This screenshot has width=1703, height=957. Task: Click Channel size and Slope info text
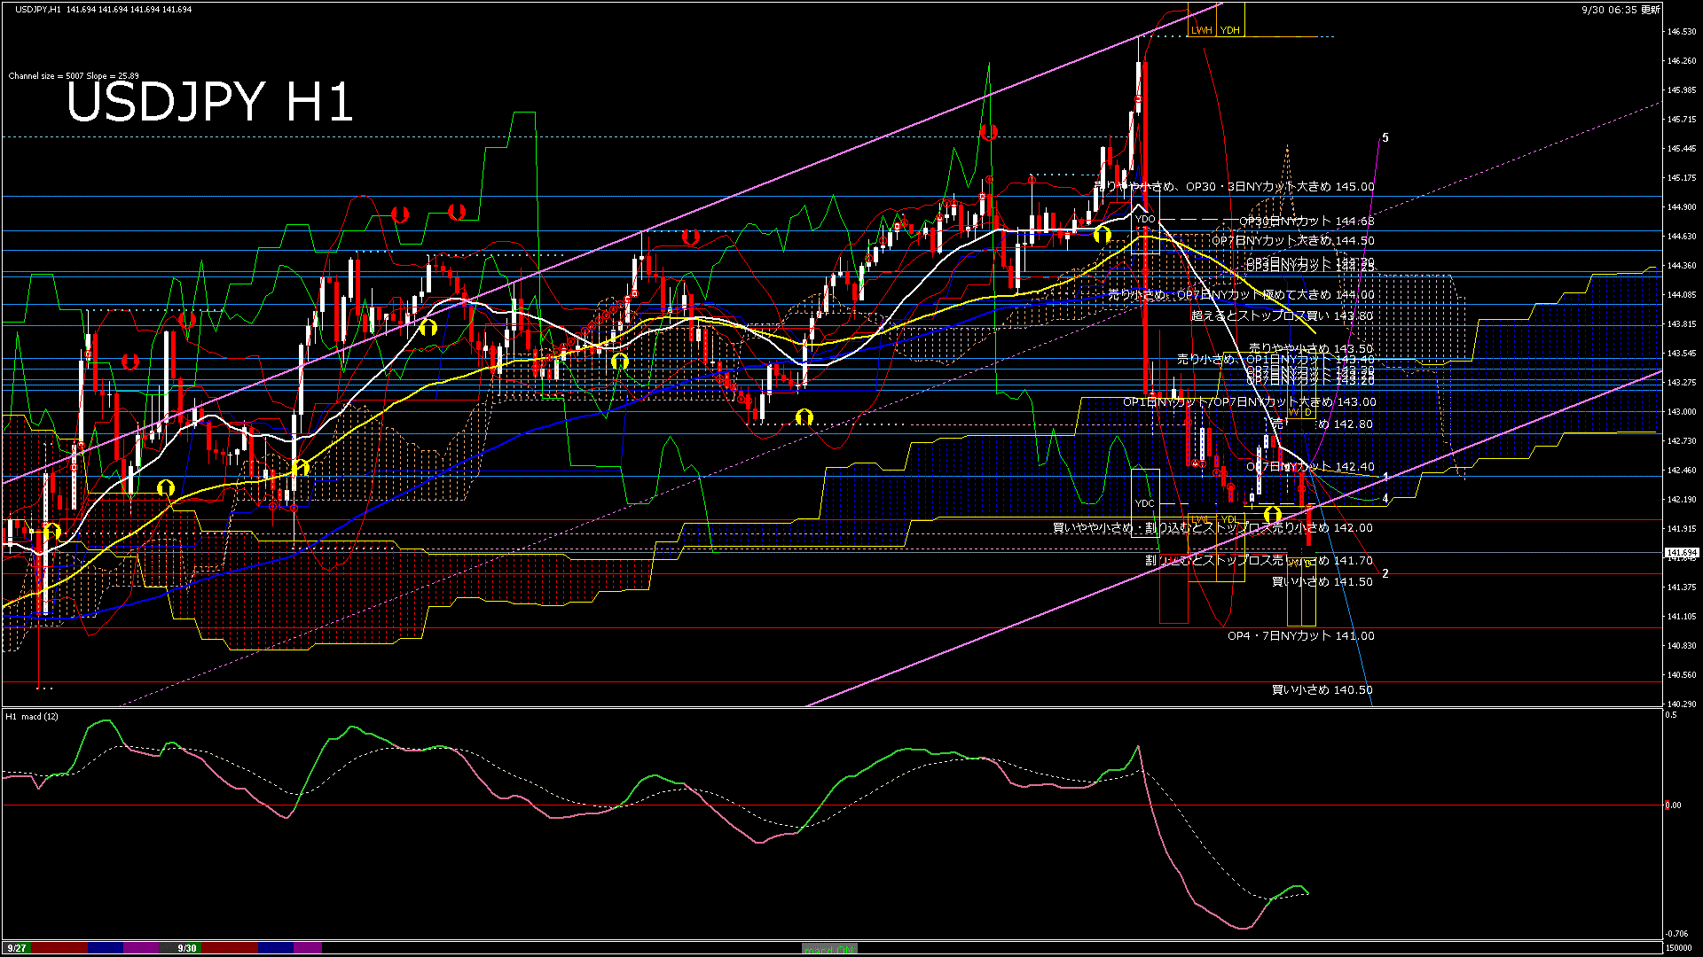point(74,76)
